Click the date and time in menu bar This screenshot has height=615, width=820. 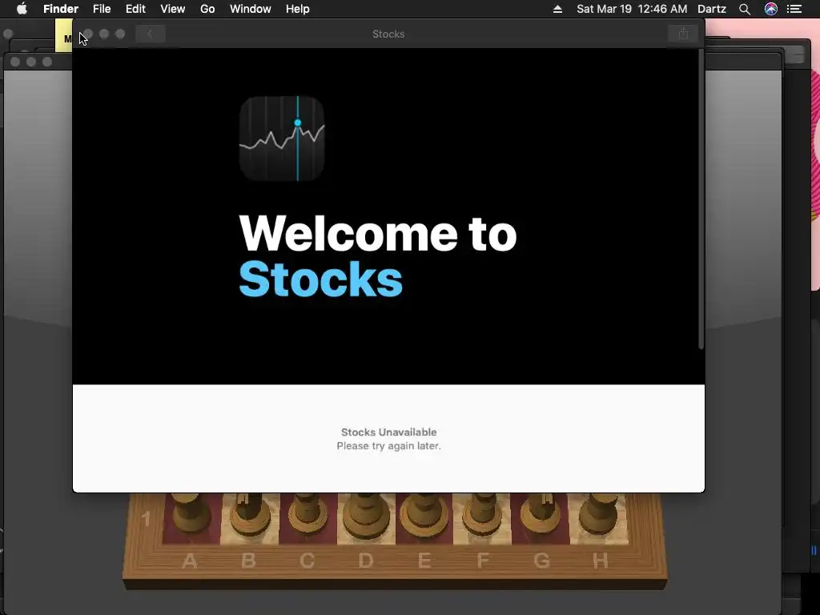click(632, 9)
